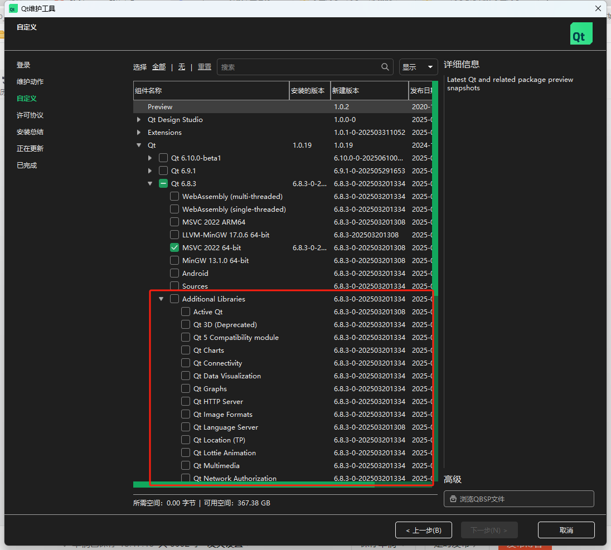
Task: Go to the 已完成 step
Action: point(27,165)
